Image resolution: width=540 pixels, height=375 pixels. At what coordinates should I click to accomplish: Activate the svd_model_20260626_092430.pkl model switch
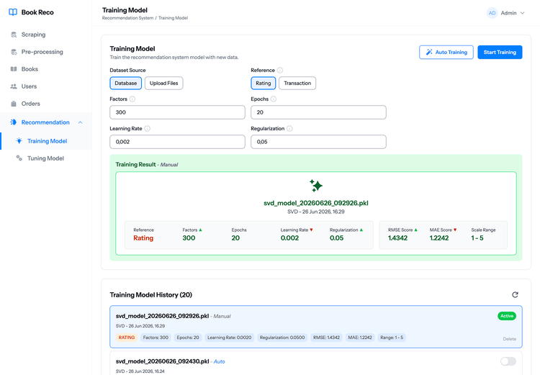(x=508, y=361)
